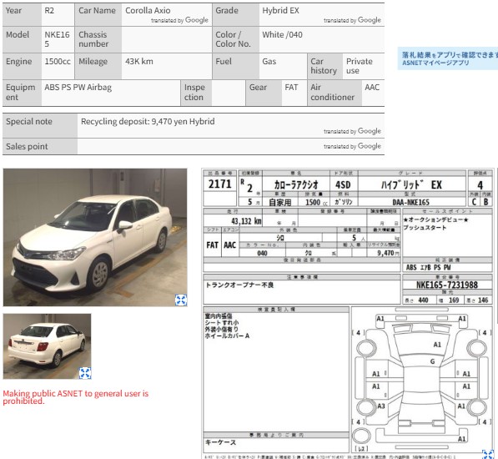
Task: Select the '1500cc' engine value
Action: click(58, 61)
